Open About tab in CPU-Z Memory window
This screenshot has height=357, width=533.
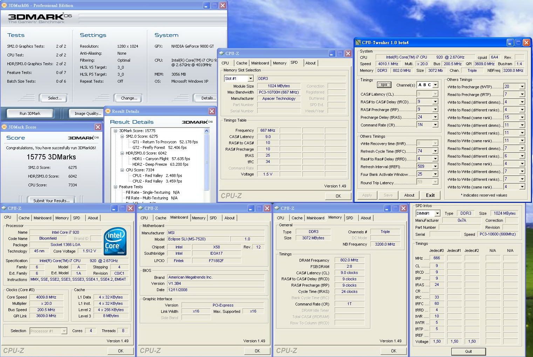[x=366, y=218]
